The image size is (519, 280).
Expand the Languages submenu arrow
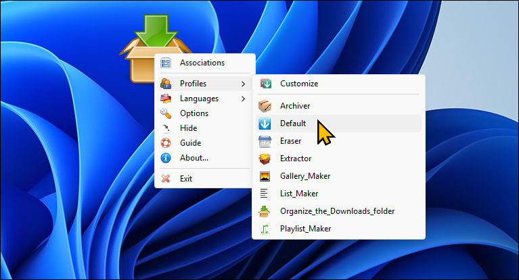click(x=244, y=99)
